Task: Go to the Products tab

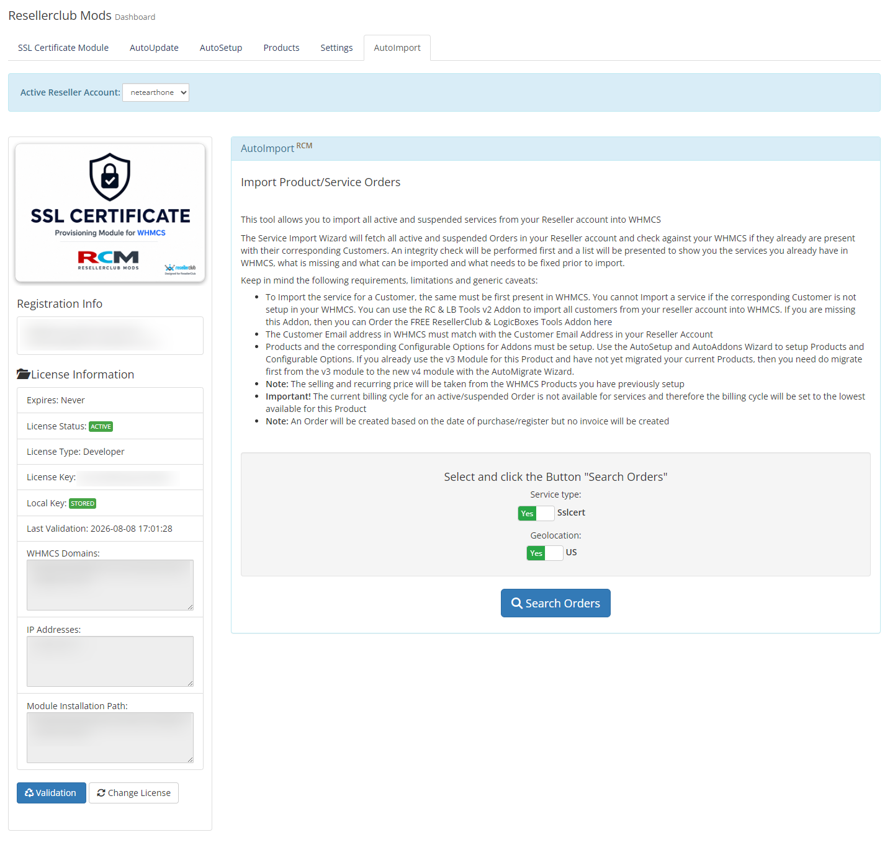Action: click(281, 48)
